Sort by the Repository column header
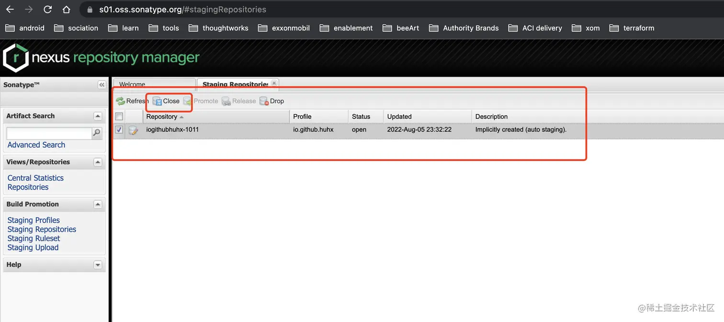The image size is (724, 322). 216,117
